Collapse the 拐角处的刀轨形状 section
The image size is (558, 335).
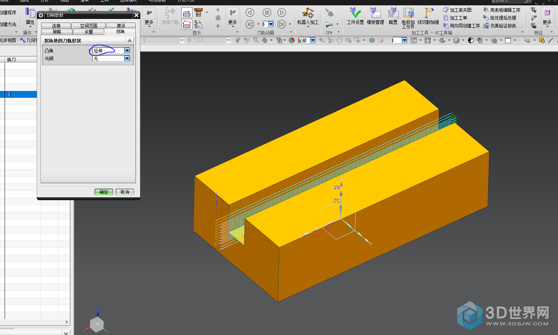(x=130, y=41)
